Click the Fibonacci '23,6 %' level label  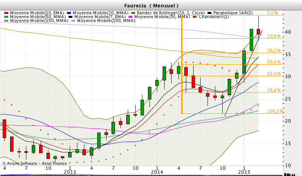[x=274, y=36]
